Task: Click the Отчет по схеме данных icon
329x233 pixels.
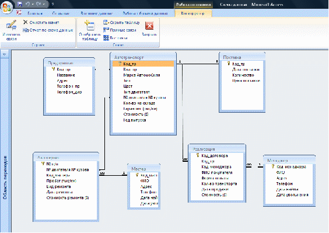Action: (x=26, y=30)
